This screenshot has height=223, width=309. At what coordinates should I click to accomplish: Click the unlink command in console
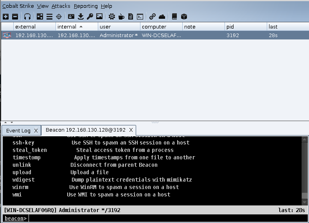point(22,165)
